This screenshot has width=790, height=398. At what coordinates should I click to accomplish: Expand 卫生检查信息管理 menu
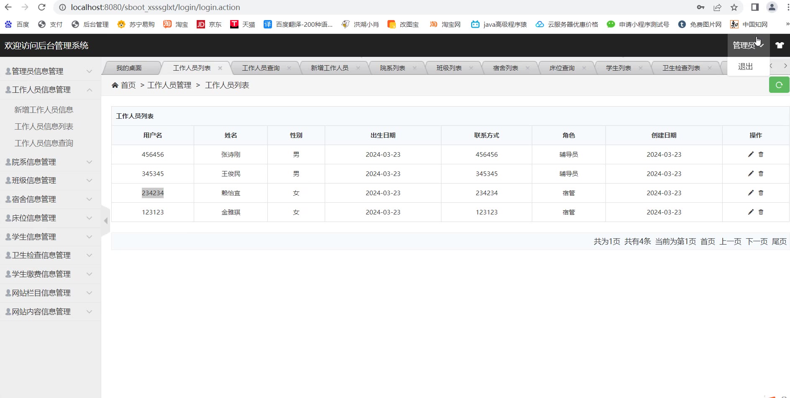click(x=50, y=255)
